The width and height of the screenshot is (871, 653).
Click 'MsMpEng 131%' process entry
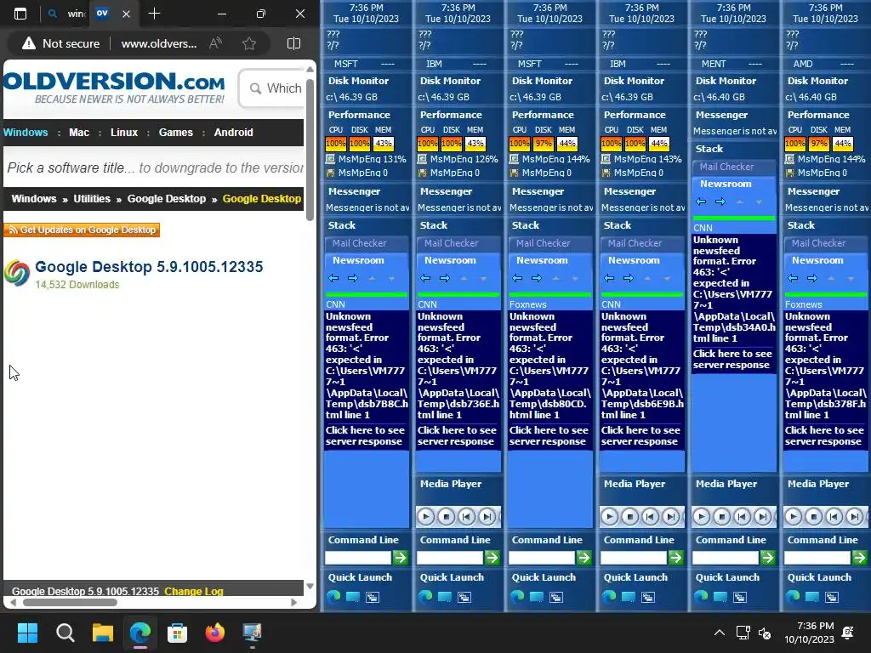pyautogui.click(x=366, y=159)
